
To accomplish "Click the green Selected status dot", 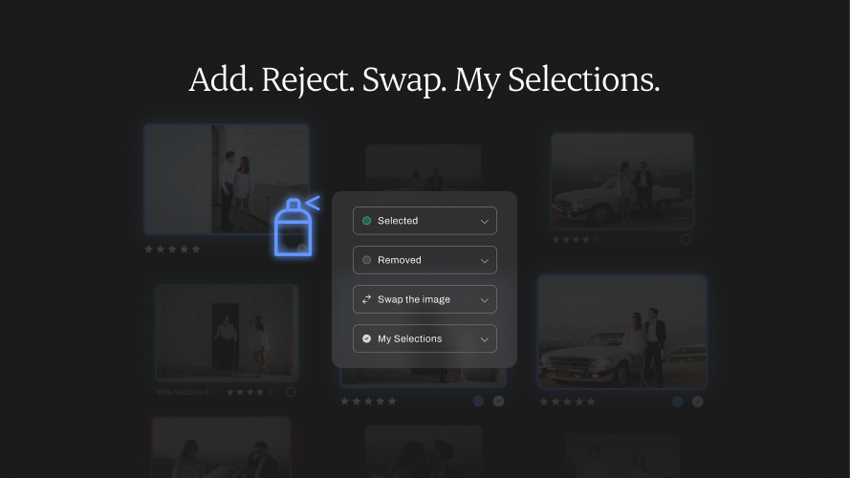I will 366,221.
